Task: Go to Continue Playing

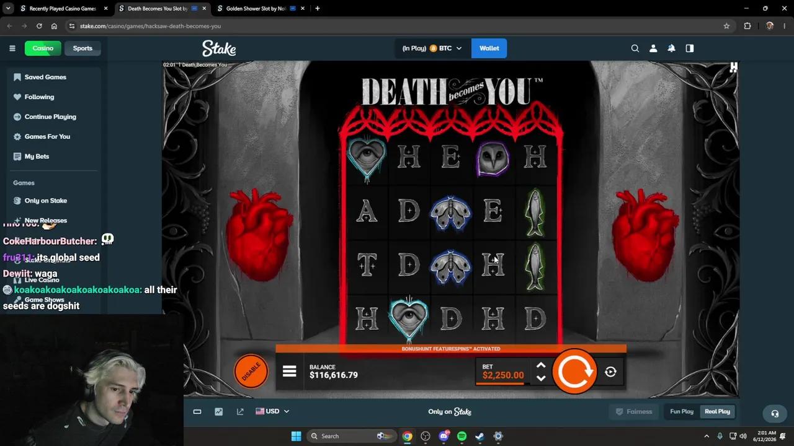Action: coord(50,116)
